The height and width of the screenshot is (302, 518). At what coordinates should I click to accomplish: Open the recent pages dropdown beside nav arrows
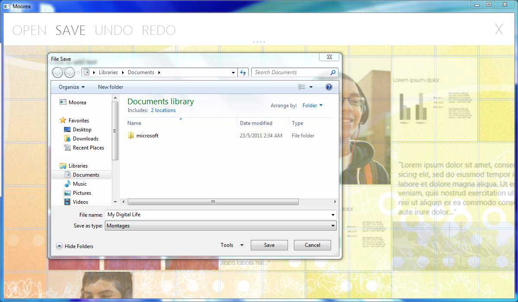[x=78, y=72]
